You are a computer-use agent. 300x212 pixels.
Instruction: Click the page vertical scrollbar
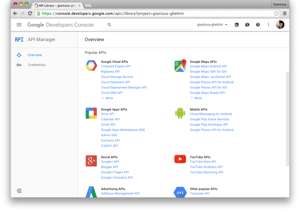click(288, 119)
